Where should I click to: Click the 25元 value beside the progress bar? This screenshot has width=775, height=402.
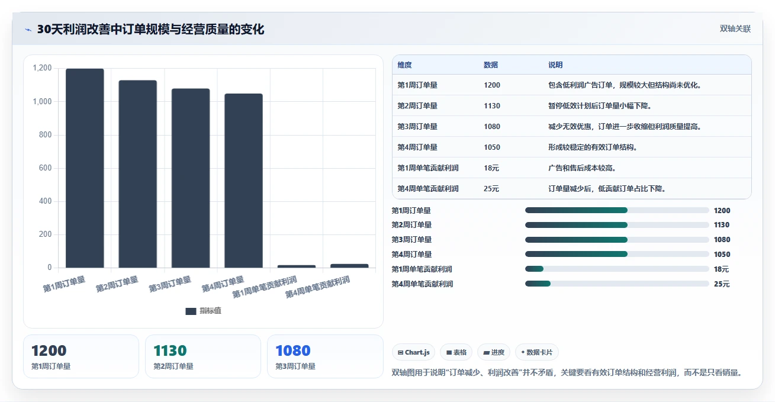(x=721, y=284)
